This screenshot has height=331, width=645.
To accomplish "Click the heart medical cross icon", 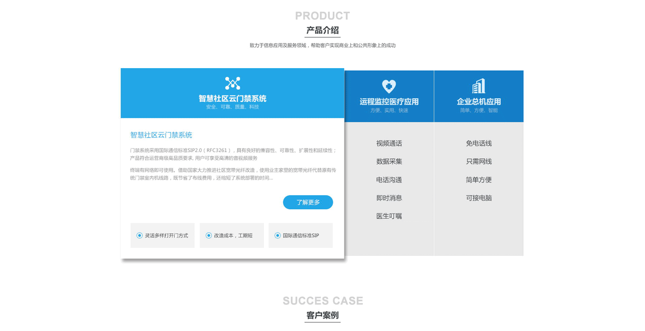I will pos(389,86).
